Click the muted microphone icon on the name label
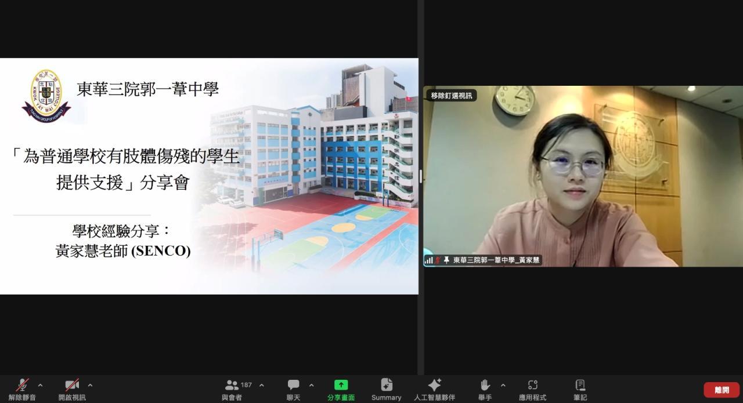The image size is (743, 403). [438, 260]
